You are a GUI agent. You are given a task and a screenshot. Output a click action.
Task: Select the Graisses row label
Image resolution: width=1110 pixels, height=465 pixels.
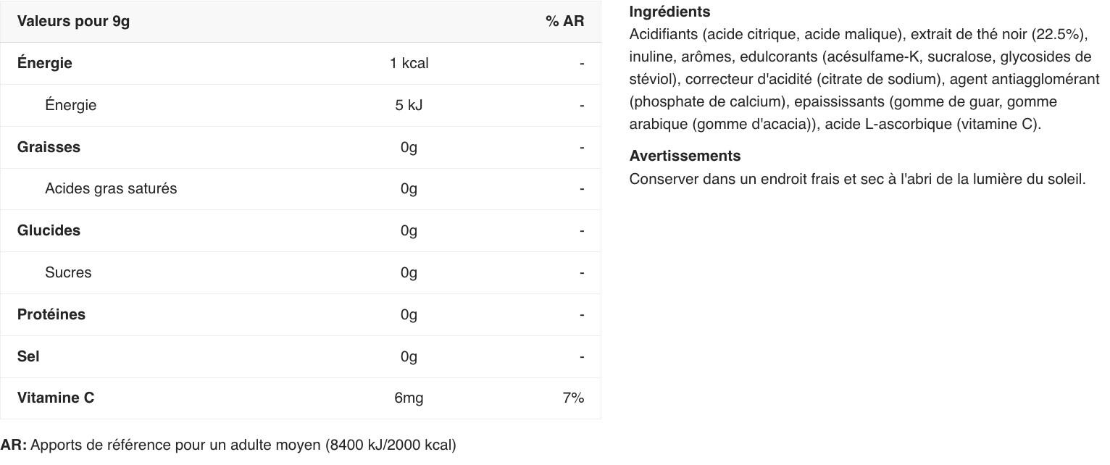pyautogui.click(x=49, y=147)
